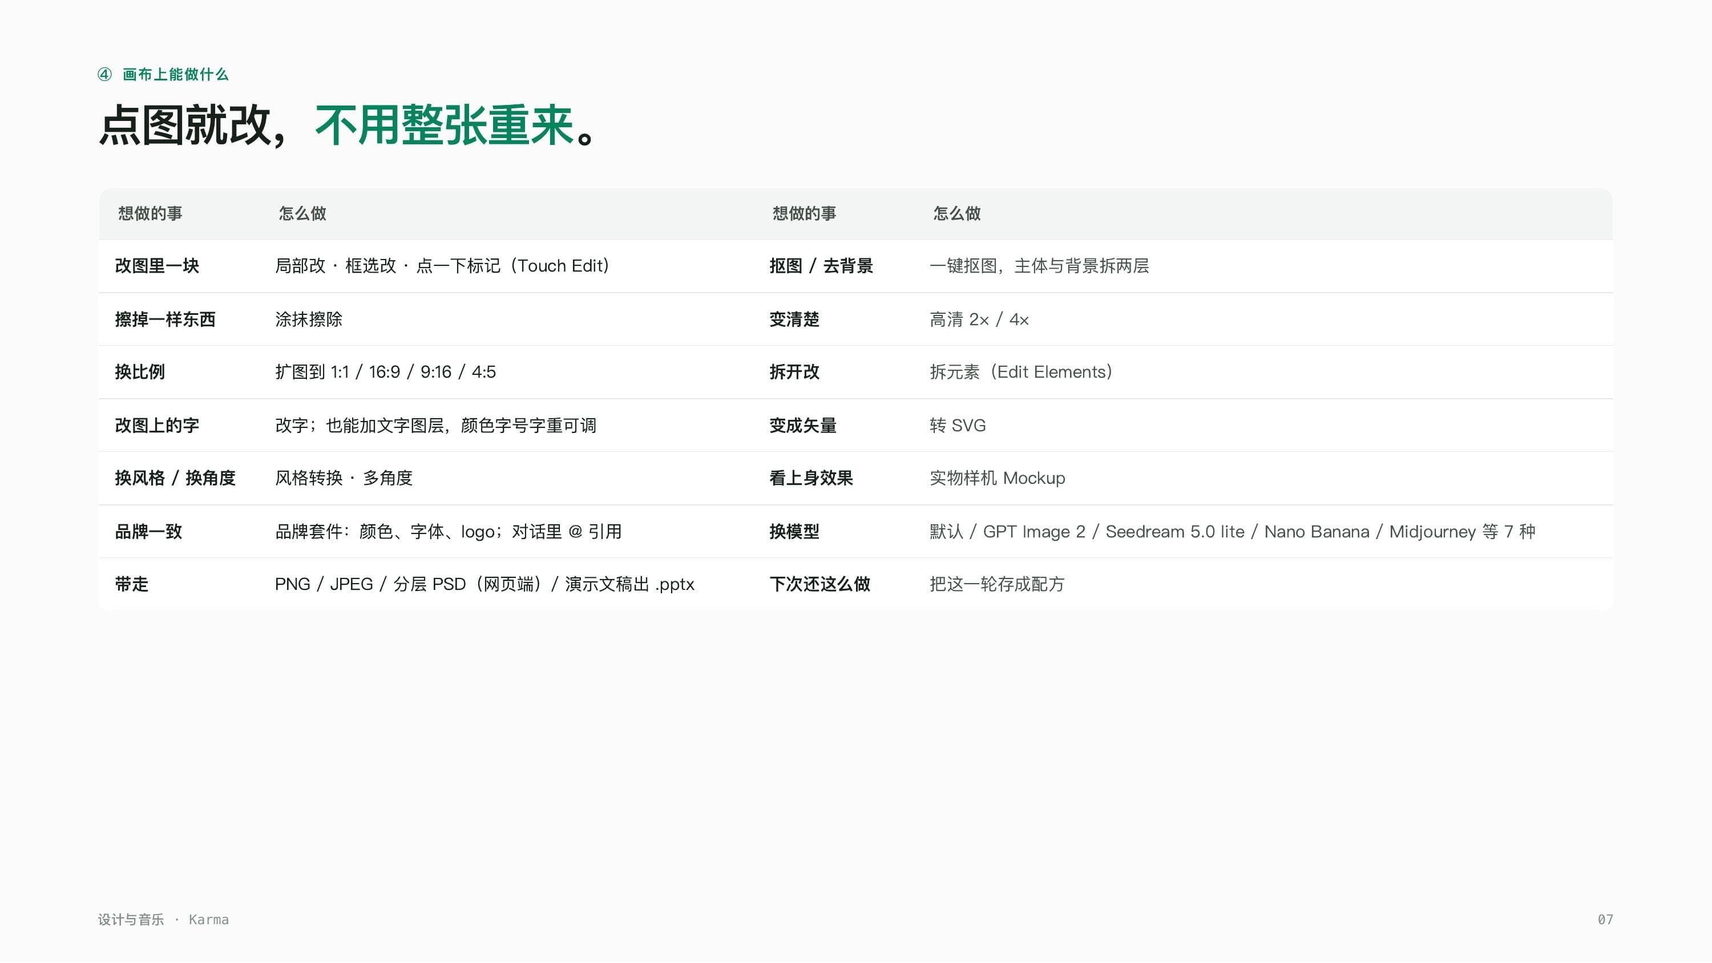Click the footer text '设计与音乐 · Karma'
The image size is (1712, 963).
click(x=163, y=920)
